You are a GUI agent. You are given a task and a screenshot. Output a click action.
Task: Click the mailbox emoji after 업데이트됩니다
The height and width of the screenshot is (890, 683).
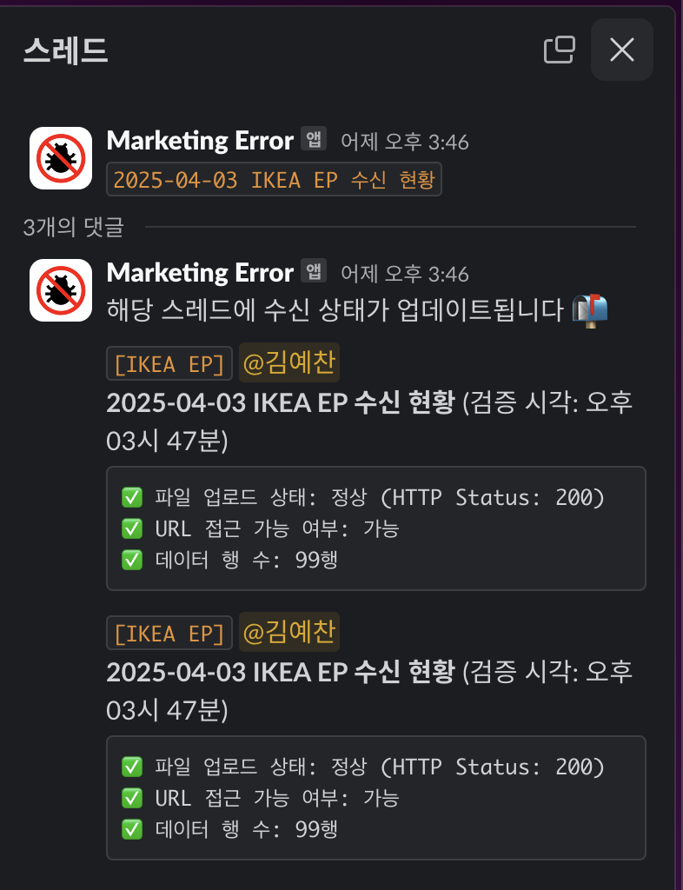590,310
